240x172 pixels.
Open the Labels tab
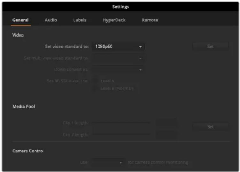(80, 20)
